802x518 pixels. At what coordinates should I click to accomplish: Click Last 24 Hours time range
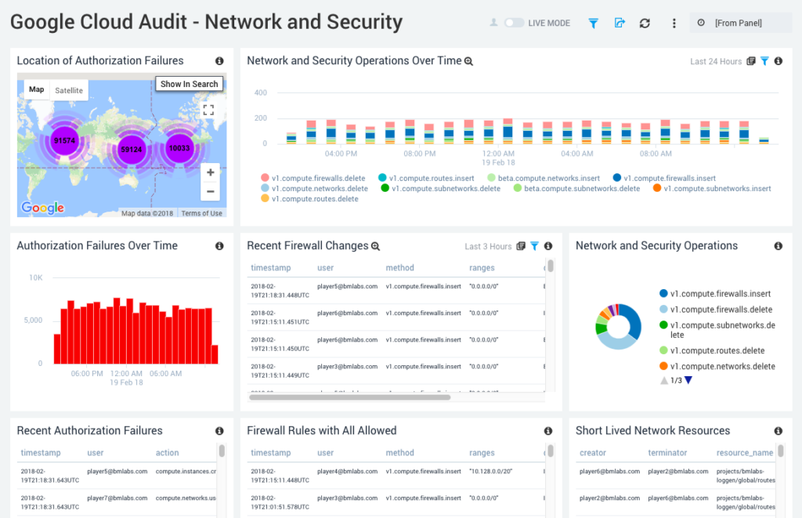pyautogui.click(x=716, y=61)
